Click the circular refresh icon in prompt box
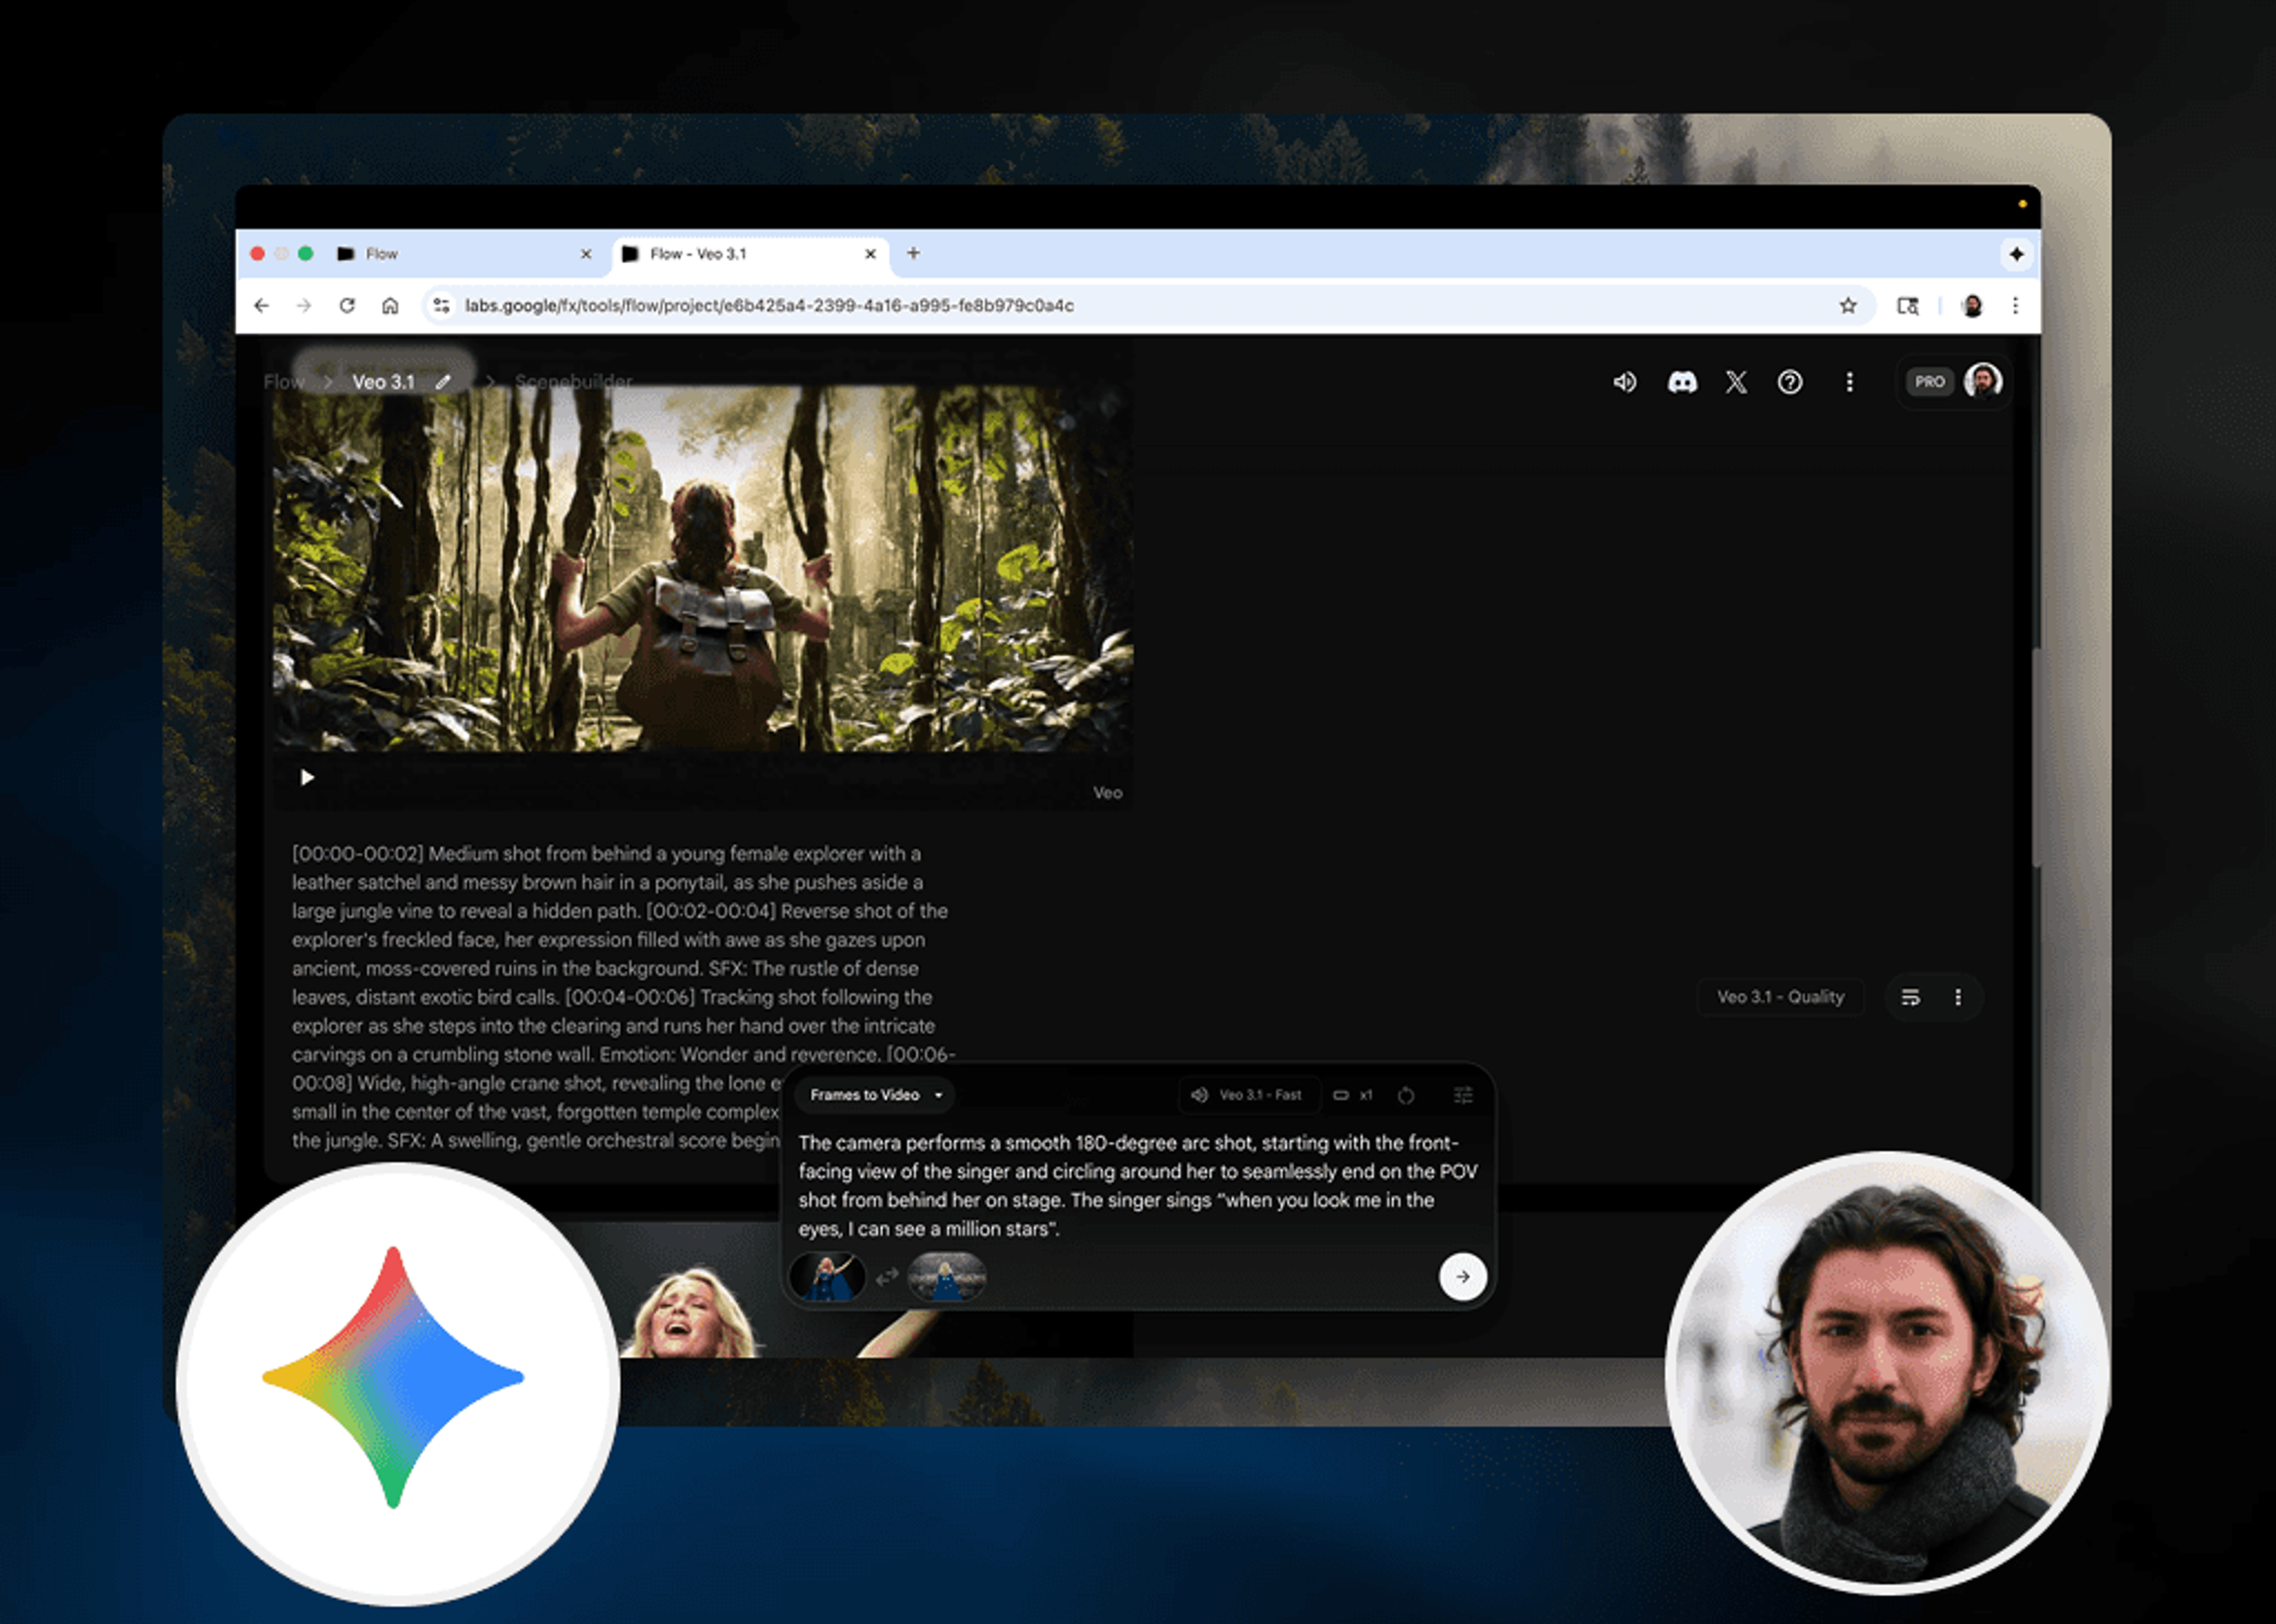This screenshot has width=2276, height=1624. [x=1406, y=1095]
